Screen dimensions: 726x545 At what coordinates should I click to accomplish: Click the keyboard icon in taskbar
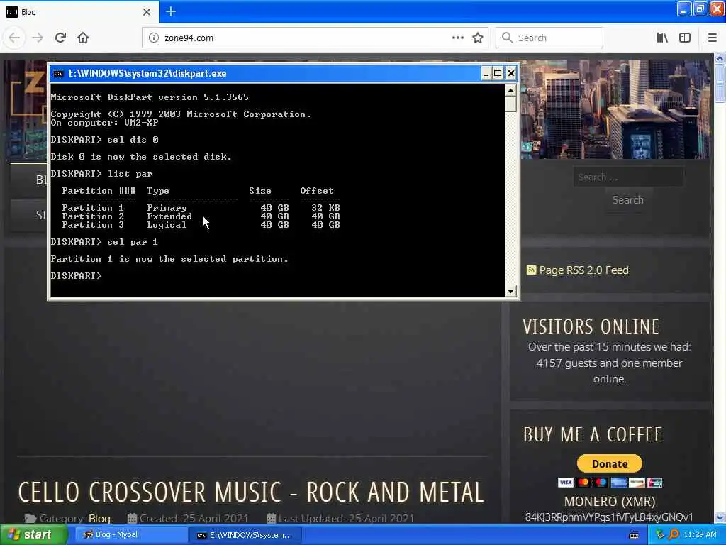[634, 535]
